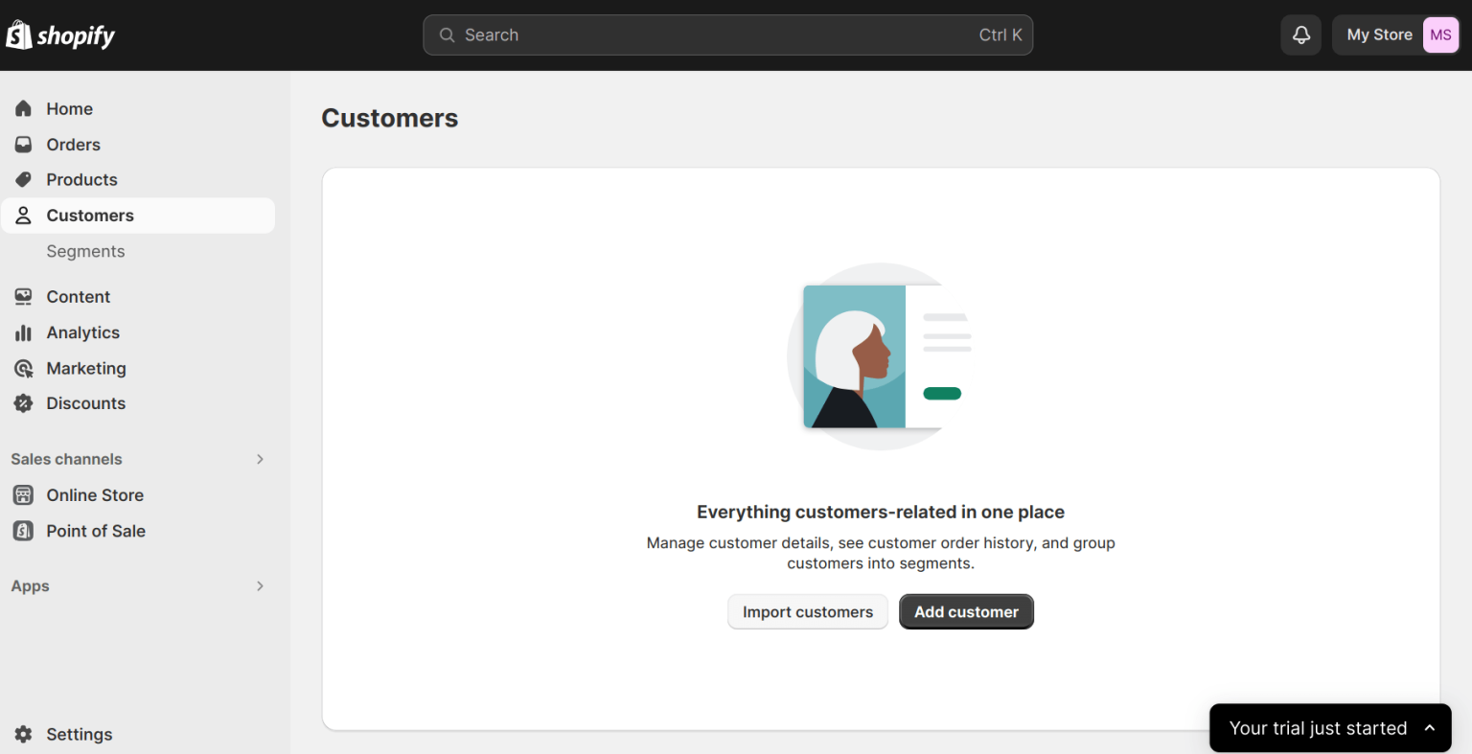
Task: Open the Content section
Action: (78, 296)
